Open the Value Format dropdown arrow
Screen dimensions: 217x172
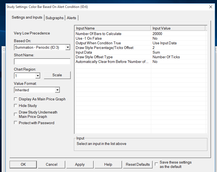coord(57,90)
